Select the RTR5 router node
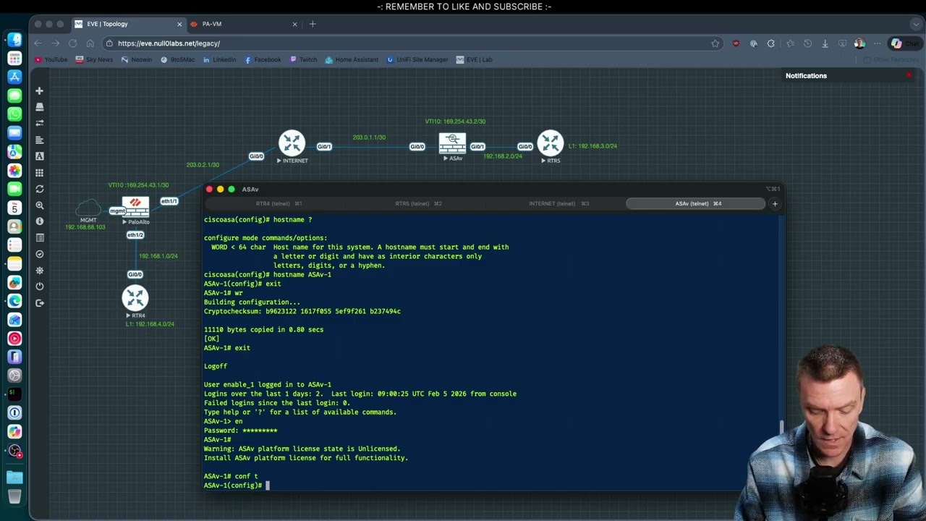Screen dimensions: 926x521 pos(551,143)
